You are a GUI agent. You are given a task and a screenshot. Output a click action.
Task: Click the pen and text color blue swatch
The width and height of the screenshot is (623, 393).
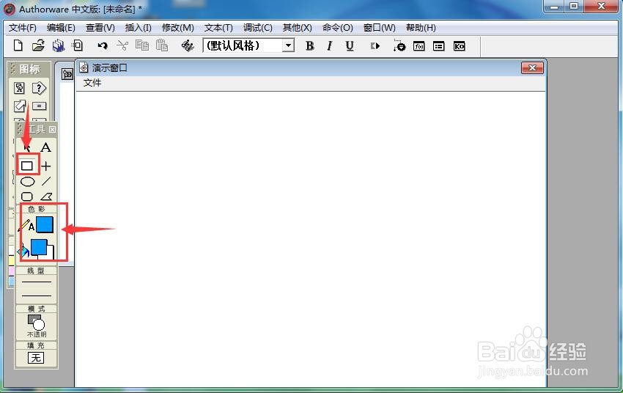tap(45, 224)
